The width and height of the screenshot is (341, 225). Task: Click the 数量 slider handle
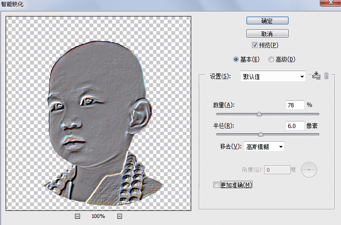pyautogui.click(x=259, y=114)
